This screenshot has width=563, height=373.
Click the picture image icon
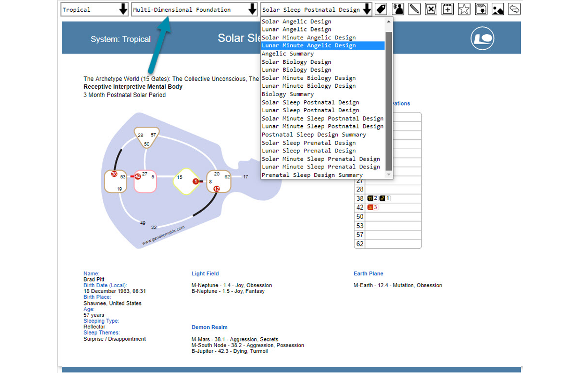(497, 9)
